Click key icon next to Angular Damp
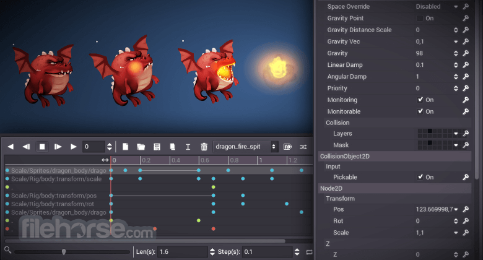Image resolution: width=483 pixels, height=260 pixels. pos(466,76)
